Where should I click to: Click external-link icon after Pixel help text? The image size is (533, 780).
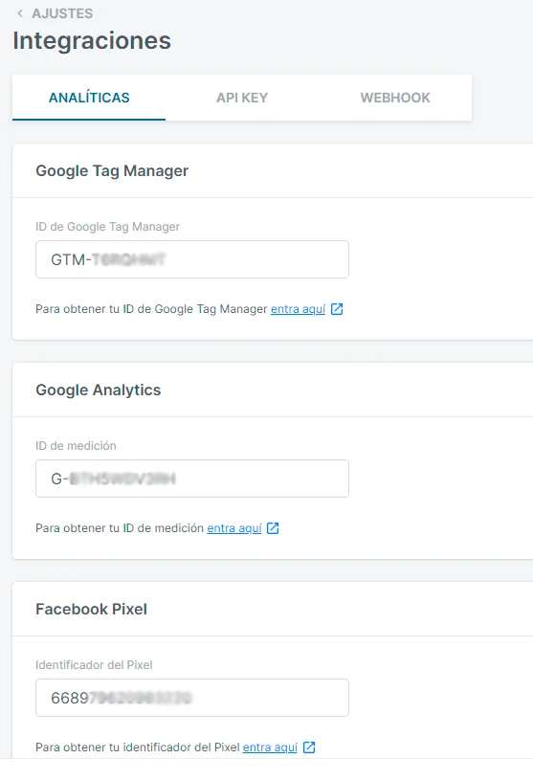[309, 747]
